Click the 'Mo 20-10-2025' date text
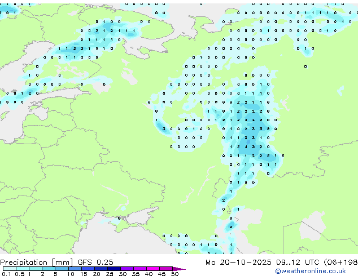The image size is (358, 276). 238,262
